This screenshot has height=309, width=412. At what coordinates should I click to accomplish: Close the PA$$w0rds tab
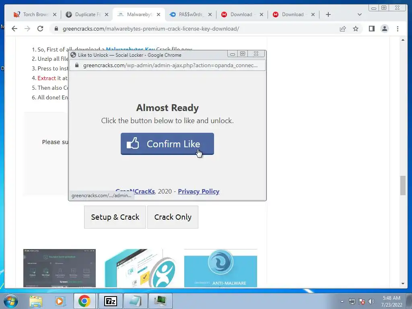(x=210, y=14)
